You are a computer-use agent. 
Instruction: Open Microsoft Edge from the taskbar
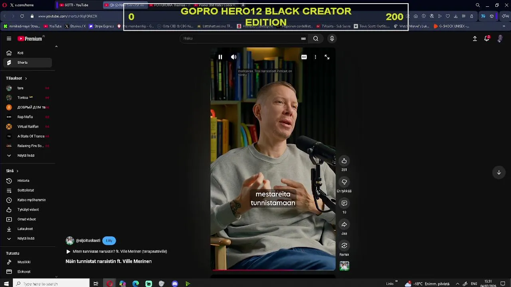click(x=136, y=283)
